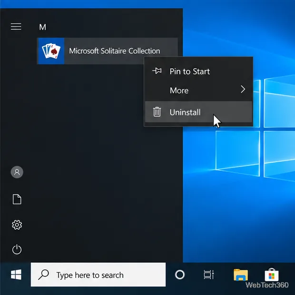Select Microsoft Solitaire Collection app entry
The image size is (295, 295).
(x=108, y=51)
